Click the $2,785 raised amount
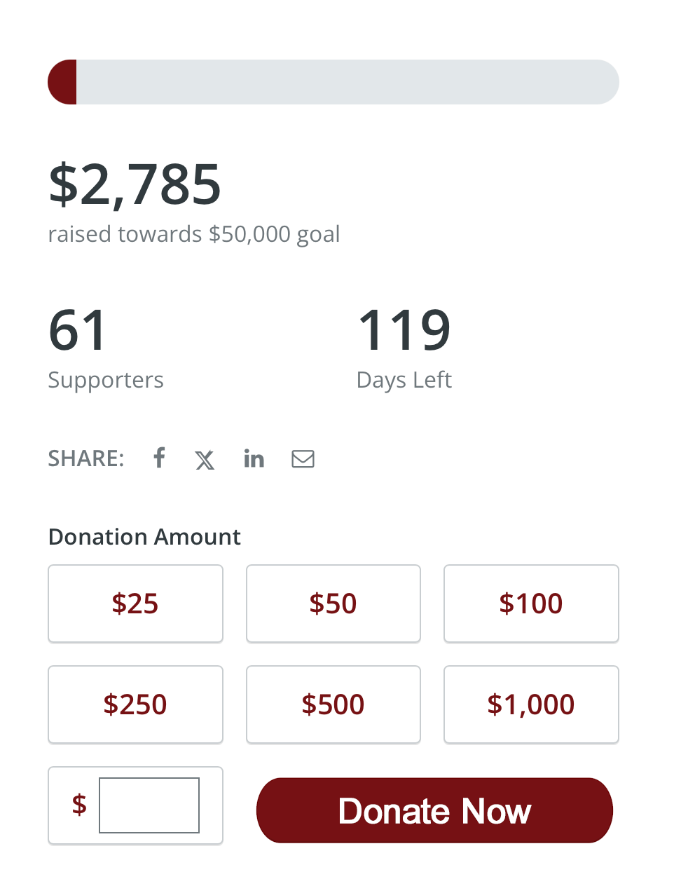681x879 pixels. coord(135,184)
